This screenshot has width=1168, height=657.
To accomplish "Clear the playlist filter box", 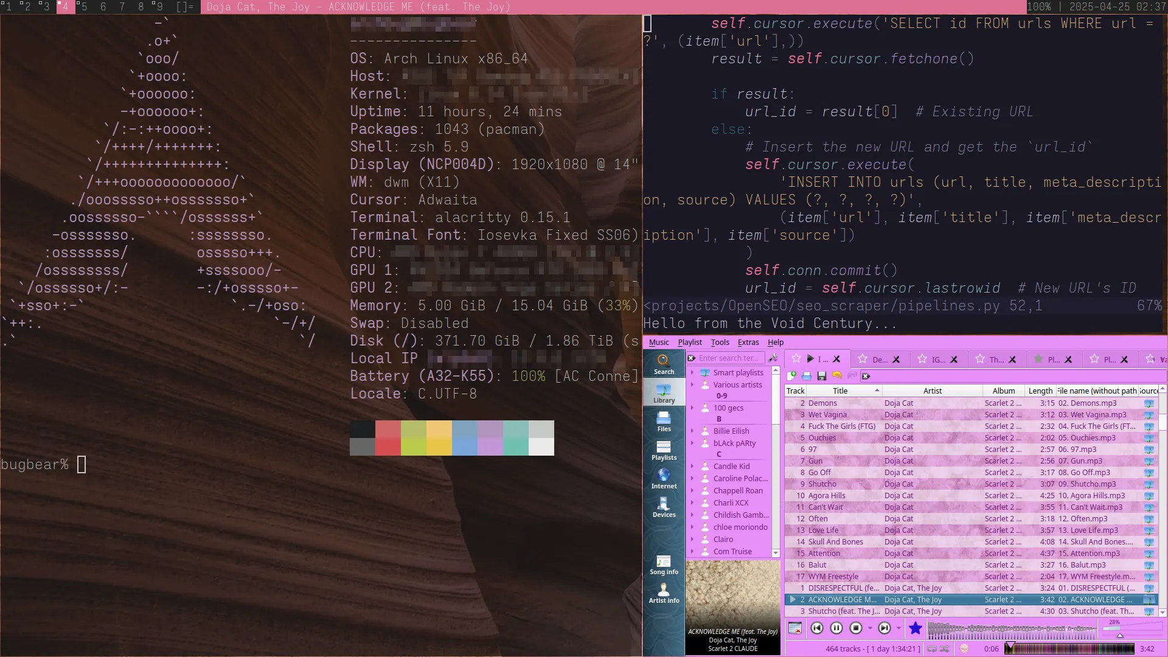I will coord(866,376).
